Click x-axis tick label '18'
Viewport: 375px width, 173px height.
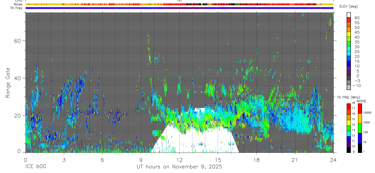click(257, 160)
